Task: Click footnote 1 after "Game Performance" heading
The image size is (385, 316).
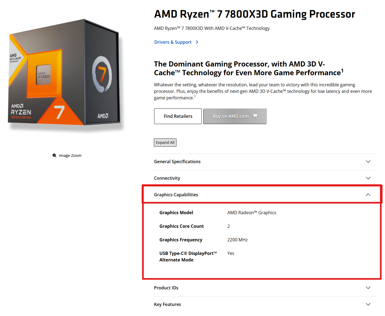Action: [x=342, y=71]
